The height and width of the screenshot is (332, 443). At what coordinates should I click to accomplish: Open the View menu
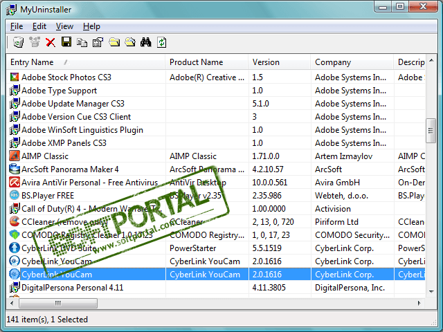tap(64, 26)
